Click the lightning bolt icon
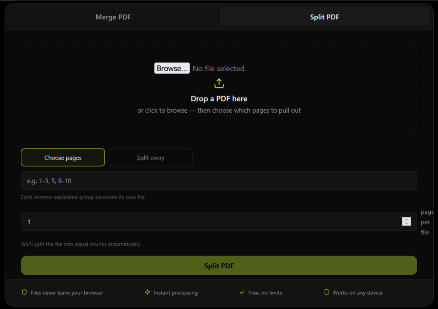The image size is (438, 309). pos(148,292)
